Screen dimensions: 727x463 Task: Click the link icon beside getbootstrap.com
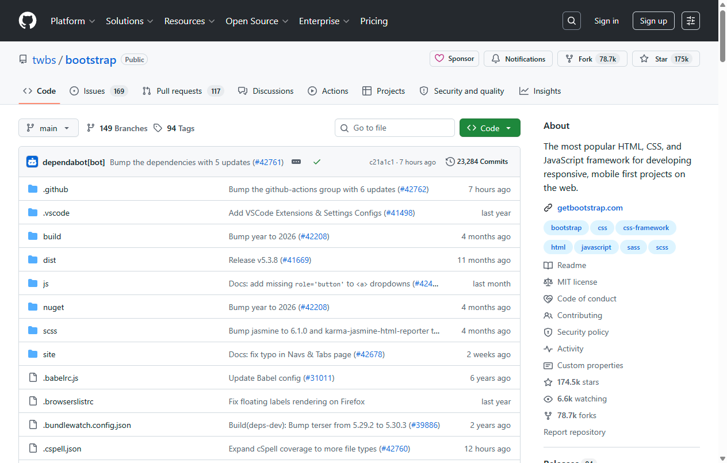click(548, 208)
